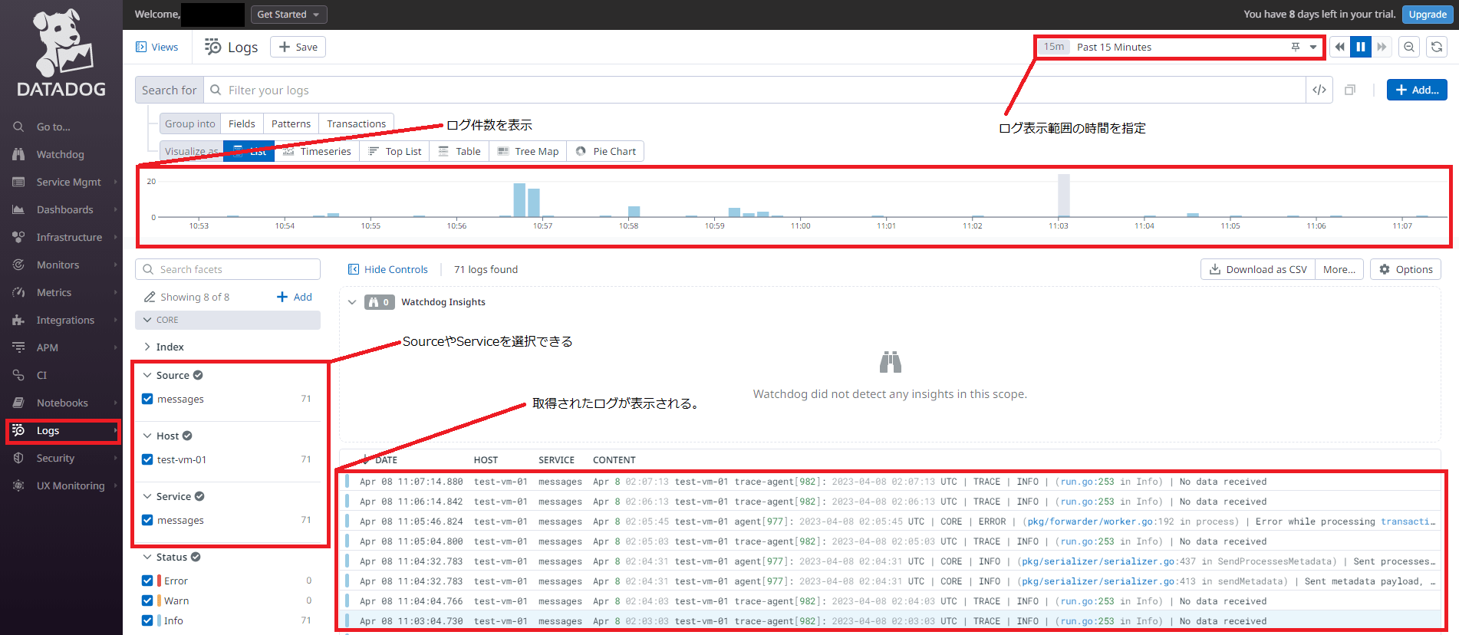Open the Logs sidebar icon

tap(18, 430)
